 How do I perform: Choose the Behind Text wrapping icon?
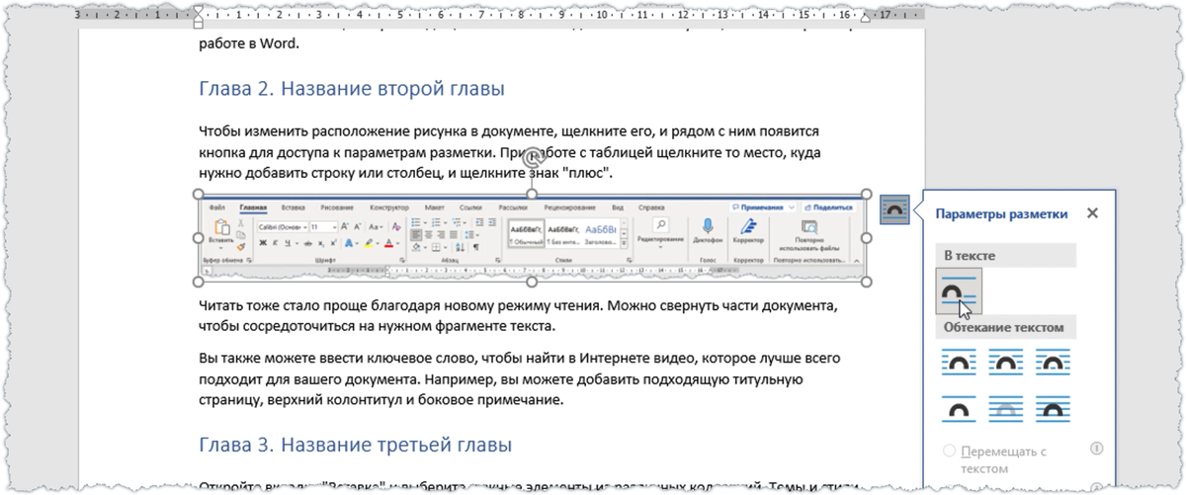[1006, 408]
